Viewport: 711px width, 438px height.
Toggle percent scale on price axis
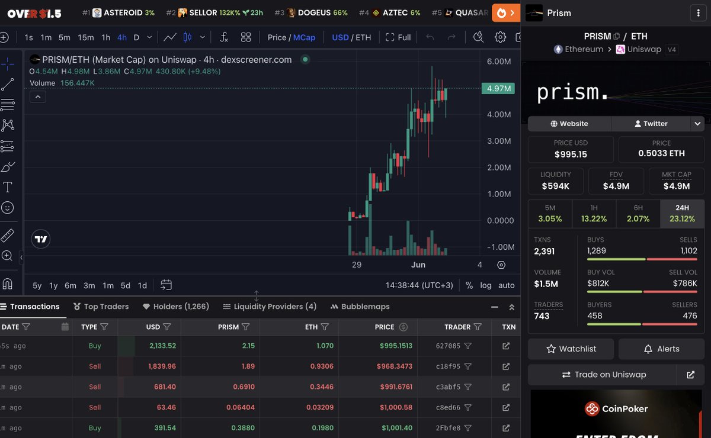469,285
